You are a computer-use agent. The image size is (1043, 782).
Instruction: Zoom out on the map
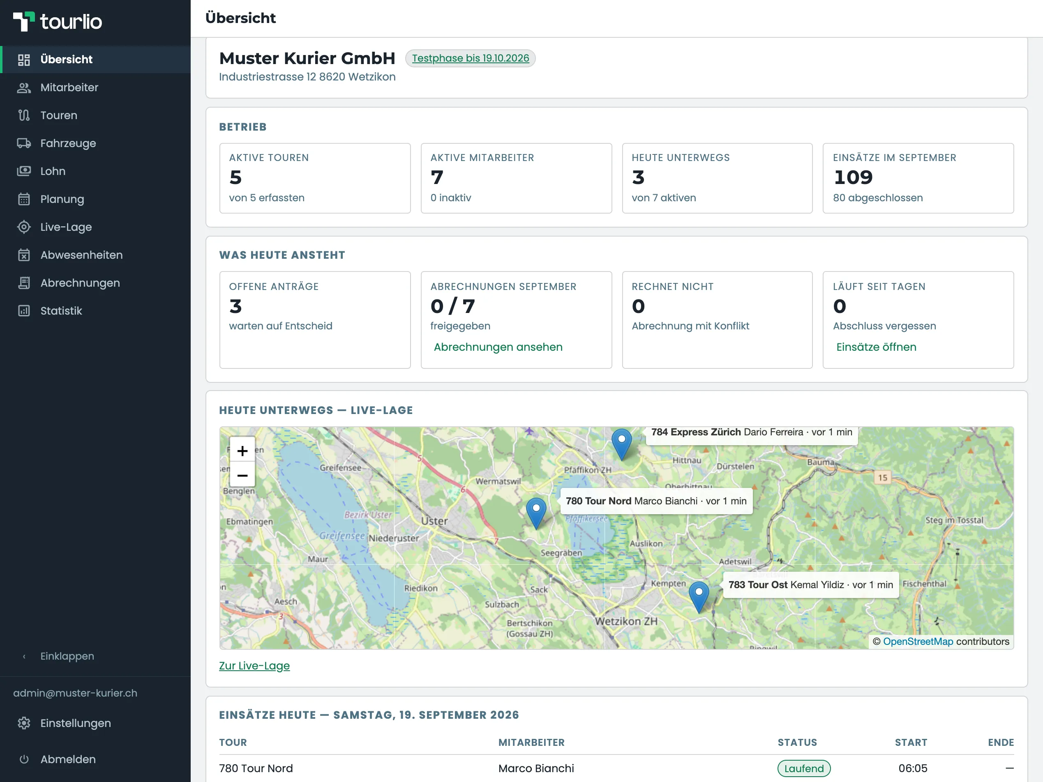point(242,475)
